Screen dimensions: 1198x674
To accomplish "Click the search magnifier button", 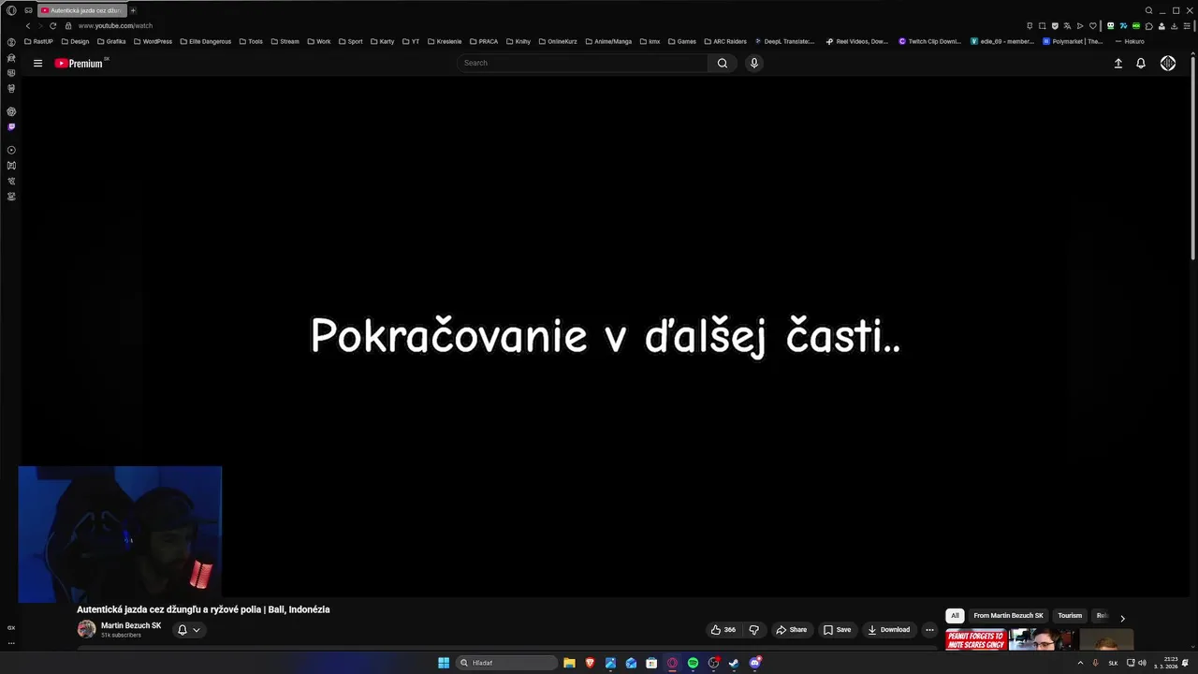I will tap(722, 63).
